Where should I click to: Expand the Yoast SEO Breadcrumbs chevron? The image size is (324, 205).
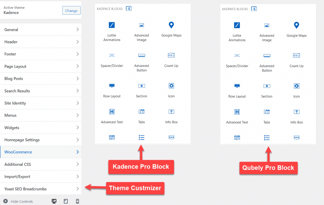click(x=78, y=189)
